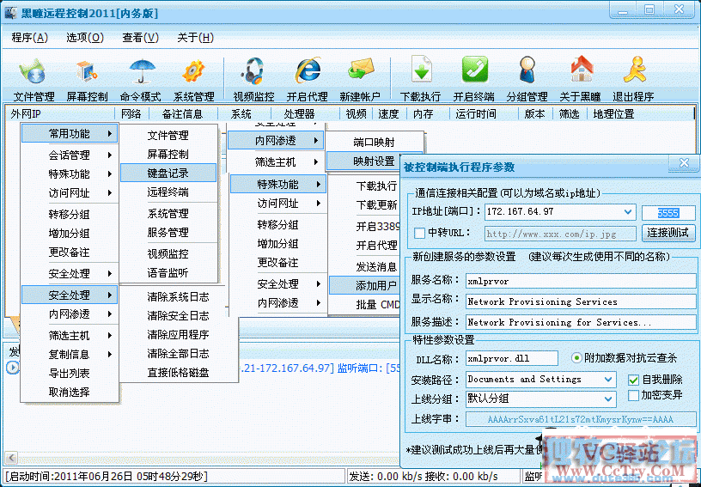Click the 开启终端 phone toolbar icon

pos(474,70)
